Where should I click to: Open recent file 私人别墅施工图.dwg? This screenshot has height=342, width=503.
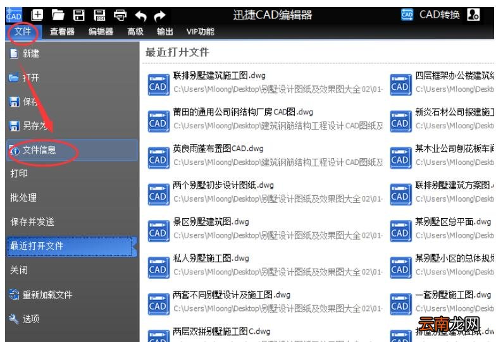pyautogui.click(x=211, y=259)
